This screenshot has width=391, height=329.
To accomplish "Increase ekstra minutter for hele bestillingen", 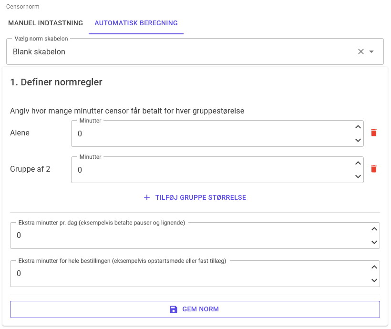I will click(x=374, y=267).
